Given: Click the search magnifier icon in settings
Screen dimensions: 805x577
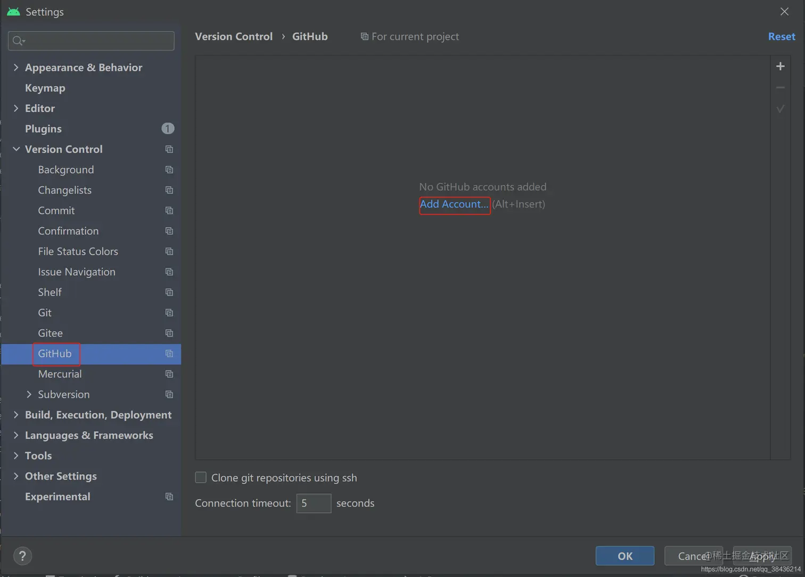Looking at the screenshot, I should [x=19, y=41].
